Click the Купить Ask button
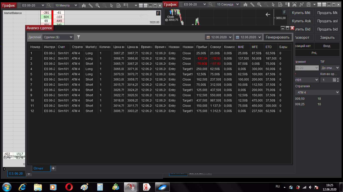 [x=301, y=21]
